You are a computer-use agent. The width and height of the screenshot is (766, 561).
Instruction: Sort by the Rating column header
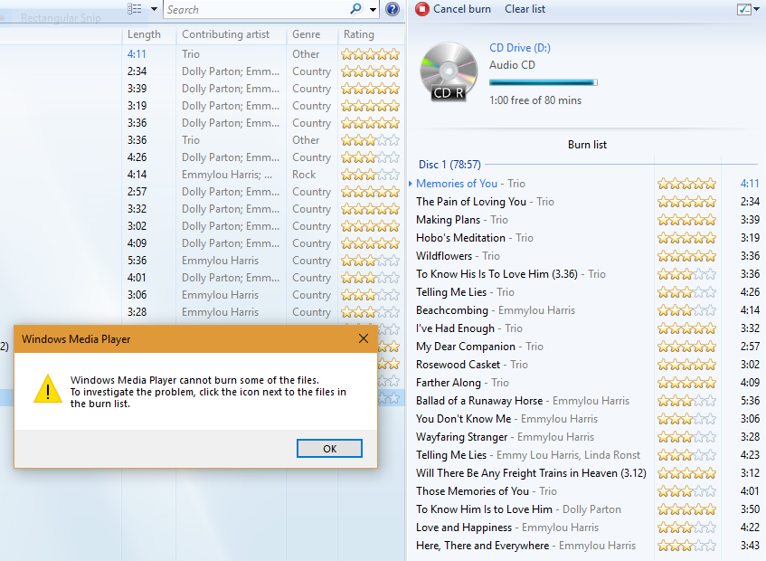coord(358,34)
